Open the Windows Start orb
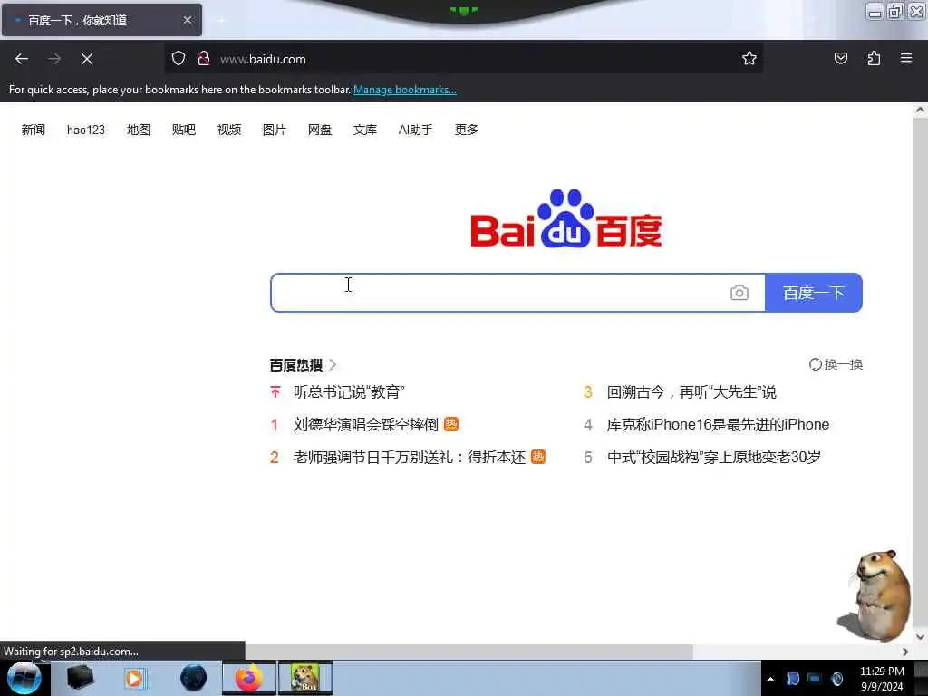The image size is (928, 696). tap(24, 678)
